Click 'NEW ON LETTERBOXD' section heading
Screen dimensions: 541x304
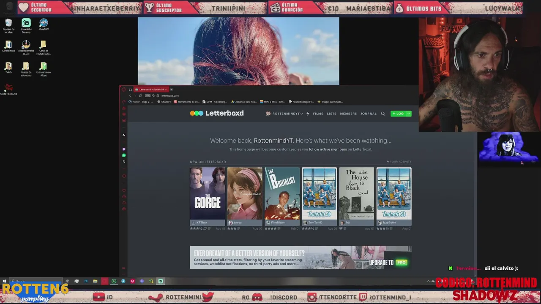[x=208, y=162]
